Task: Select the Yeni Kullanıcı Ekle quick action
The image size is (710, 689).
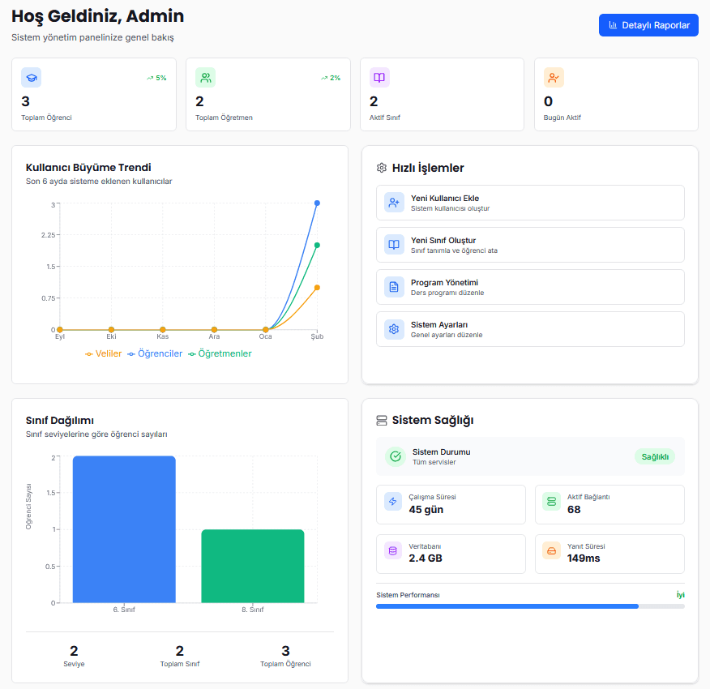Action: pos(529,202)
